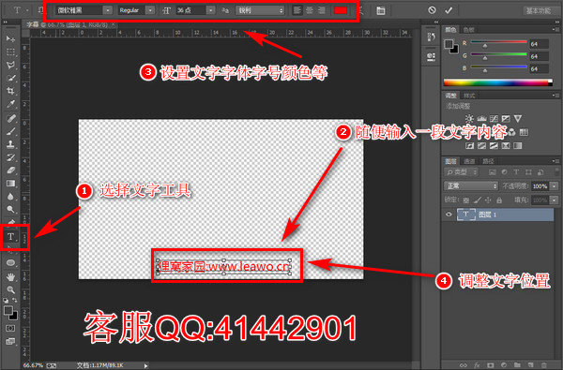Set center text alignment
This screenshot has height=370, width=563.
coord(310,10)
